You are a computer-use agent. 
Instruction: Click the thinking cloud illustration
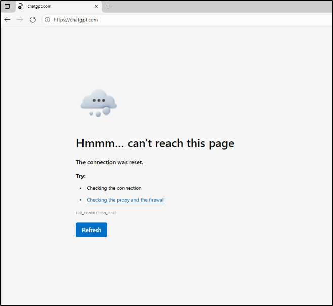pos(99,103)
